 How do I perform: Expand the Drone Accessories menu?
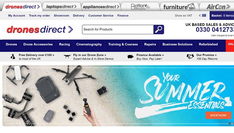[x=38, y=44]
